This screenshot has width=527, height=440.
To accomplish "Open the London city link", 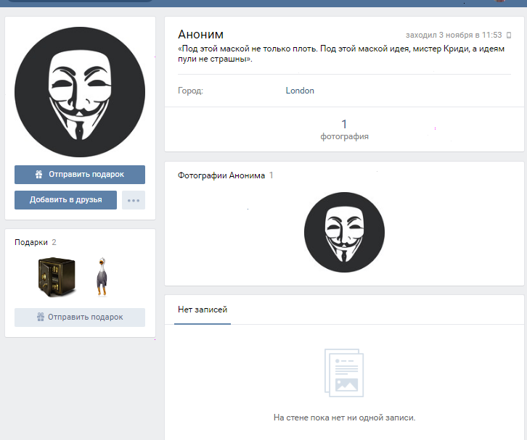I will 300,91.
